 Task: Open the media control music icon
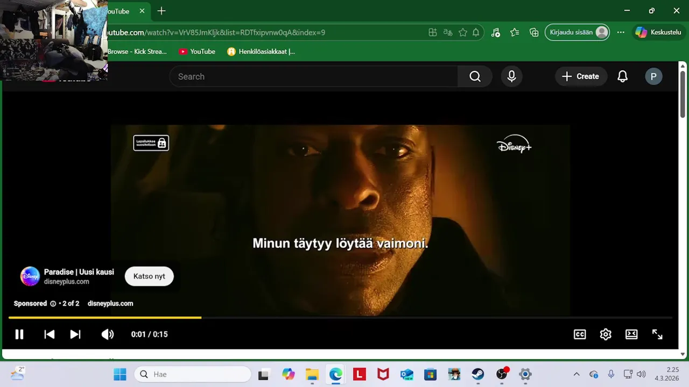click(x=496, y=32)
